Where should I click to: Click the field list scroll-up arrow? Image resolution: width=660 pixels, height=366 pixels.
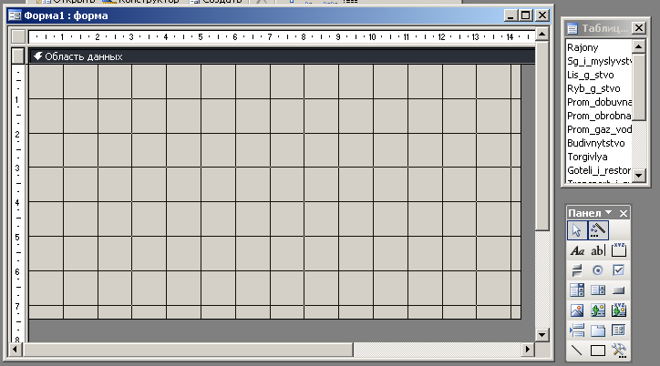click(x=638, y=46)
